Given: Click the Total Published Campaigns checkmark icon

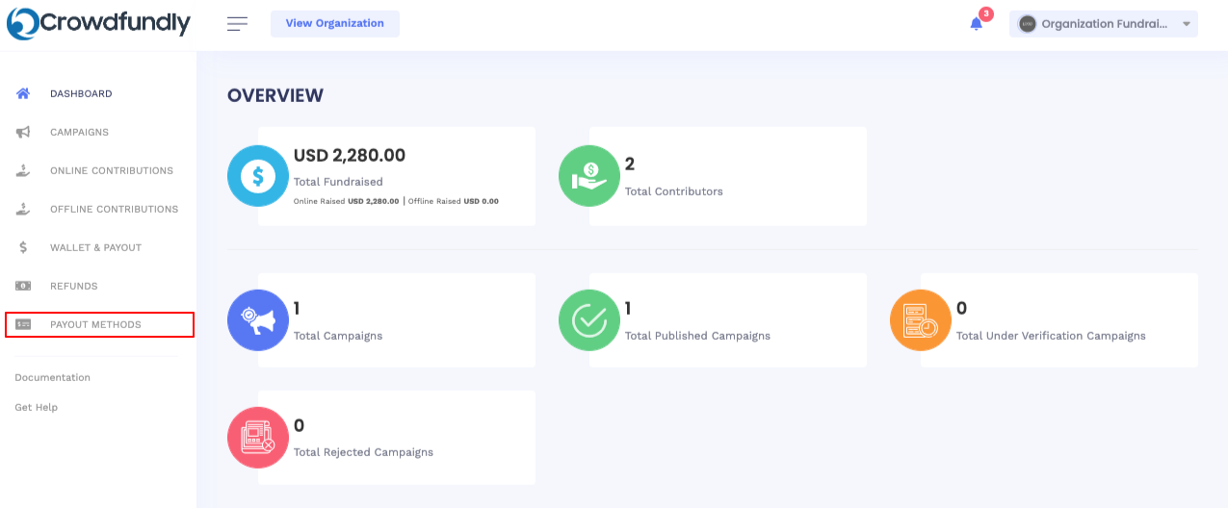Looking at the screenshot, I should click(x=589, y=320).
